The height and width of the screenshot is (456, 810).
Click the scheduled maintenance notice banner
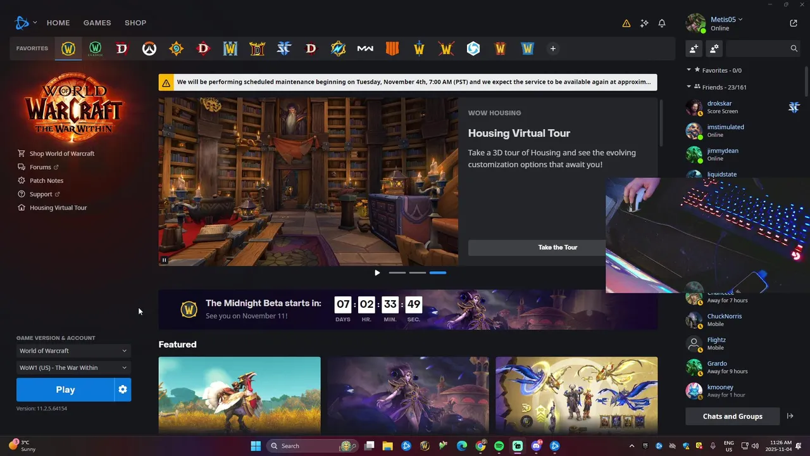408,82
